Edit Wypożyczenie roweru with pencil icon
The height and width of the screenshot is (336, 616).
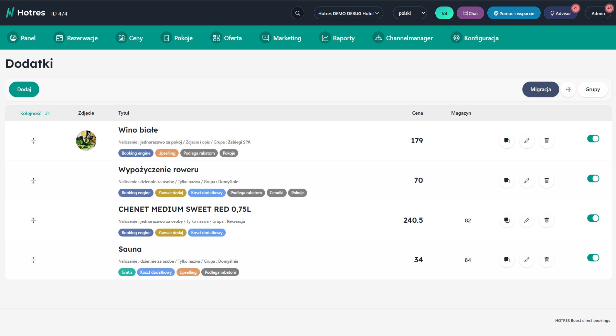point(527,181)
